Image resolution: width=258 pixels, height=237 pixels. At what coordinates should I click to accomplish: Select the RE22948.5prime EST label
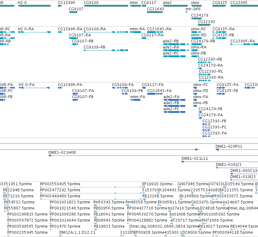coord(18,190)
